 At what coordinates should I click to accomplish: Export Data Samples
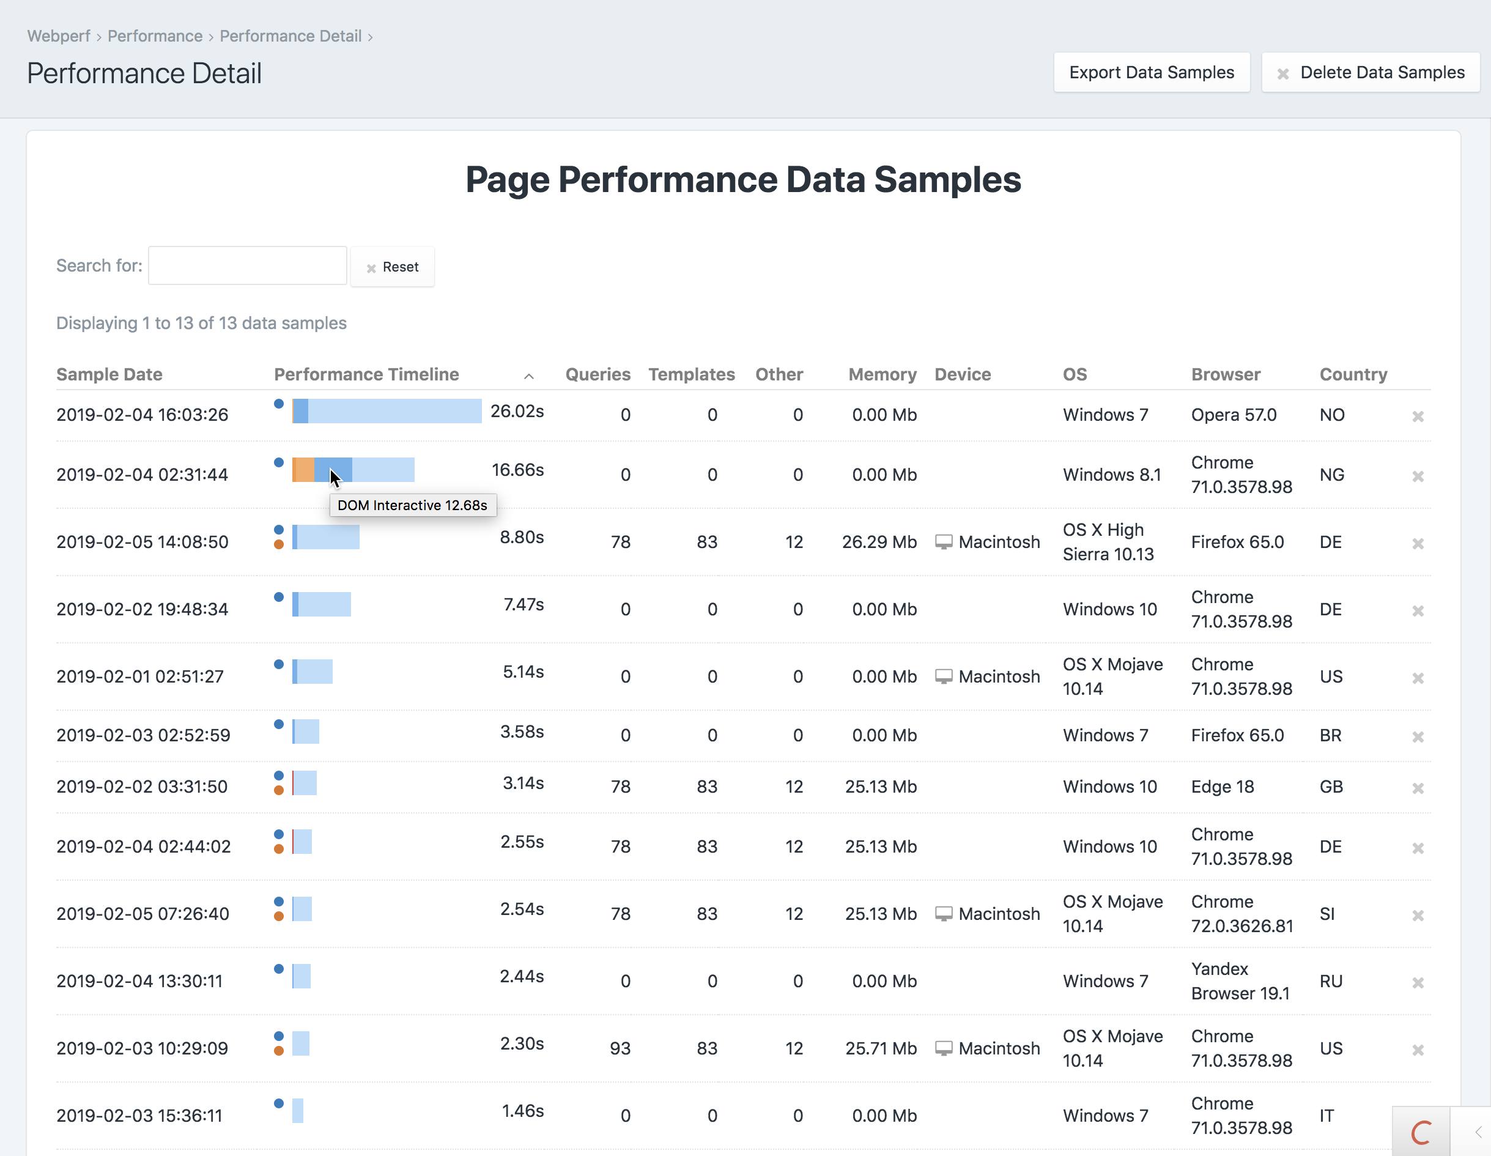[x=1152, y=72]
